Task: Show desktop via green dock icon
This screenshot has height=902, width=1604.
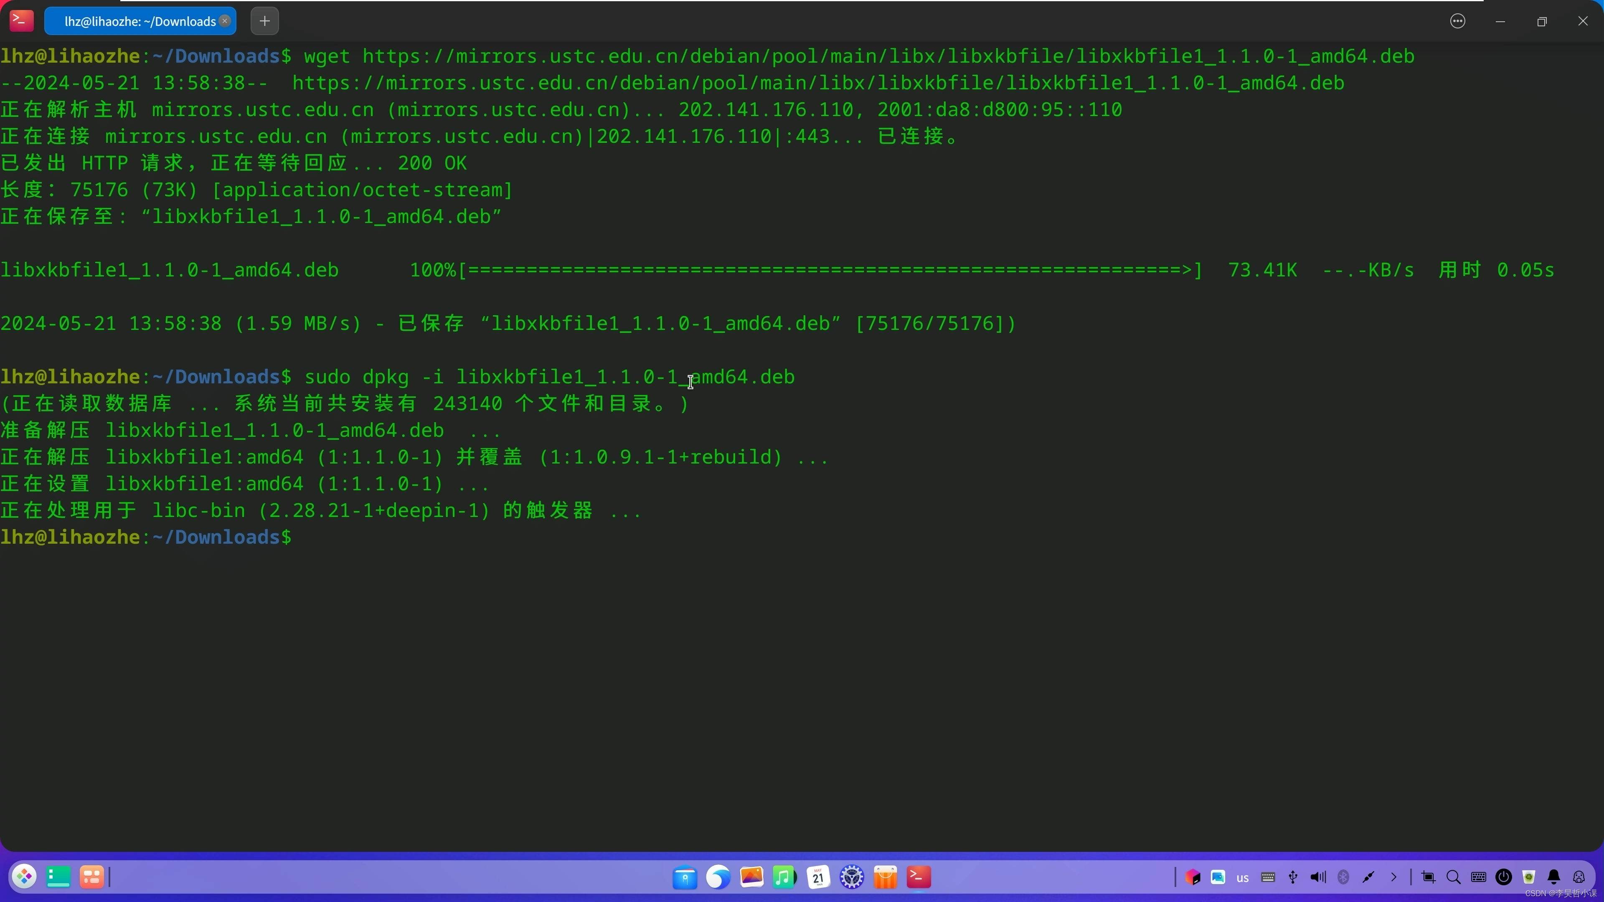Action: [x=58, y=877]
